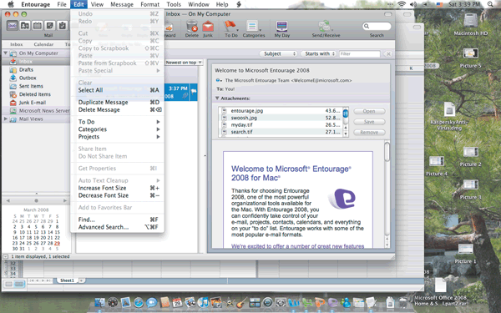Switch to Excel via Dock icon
Screen dimensions: 501x313
[306, 302]
